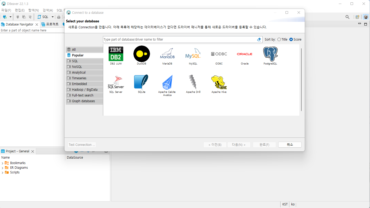The image size is (370, 208).
Task: Select the MariaDB database icon
Action: pos(167,54)
